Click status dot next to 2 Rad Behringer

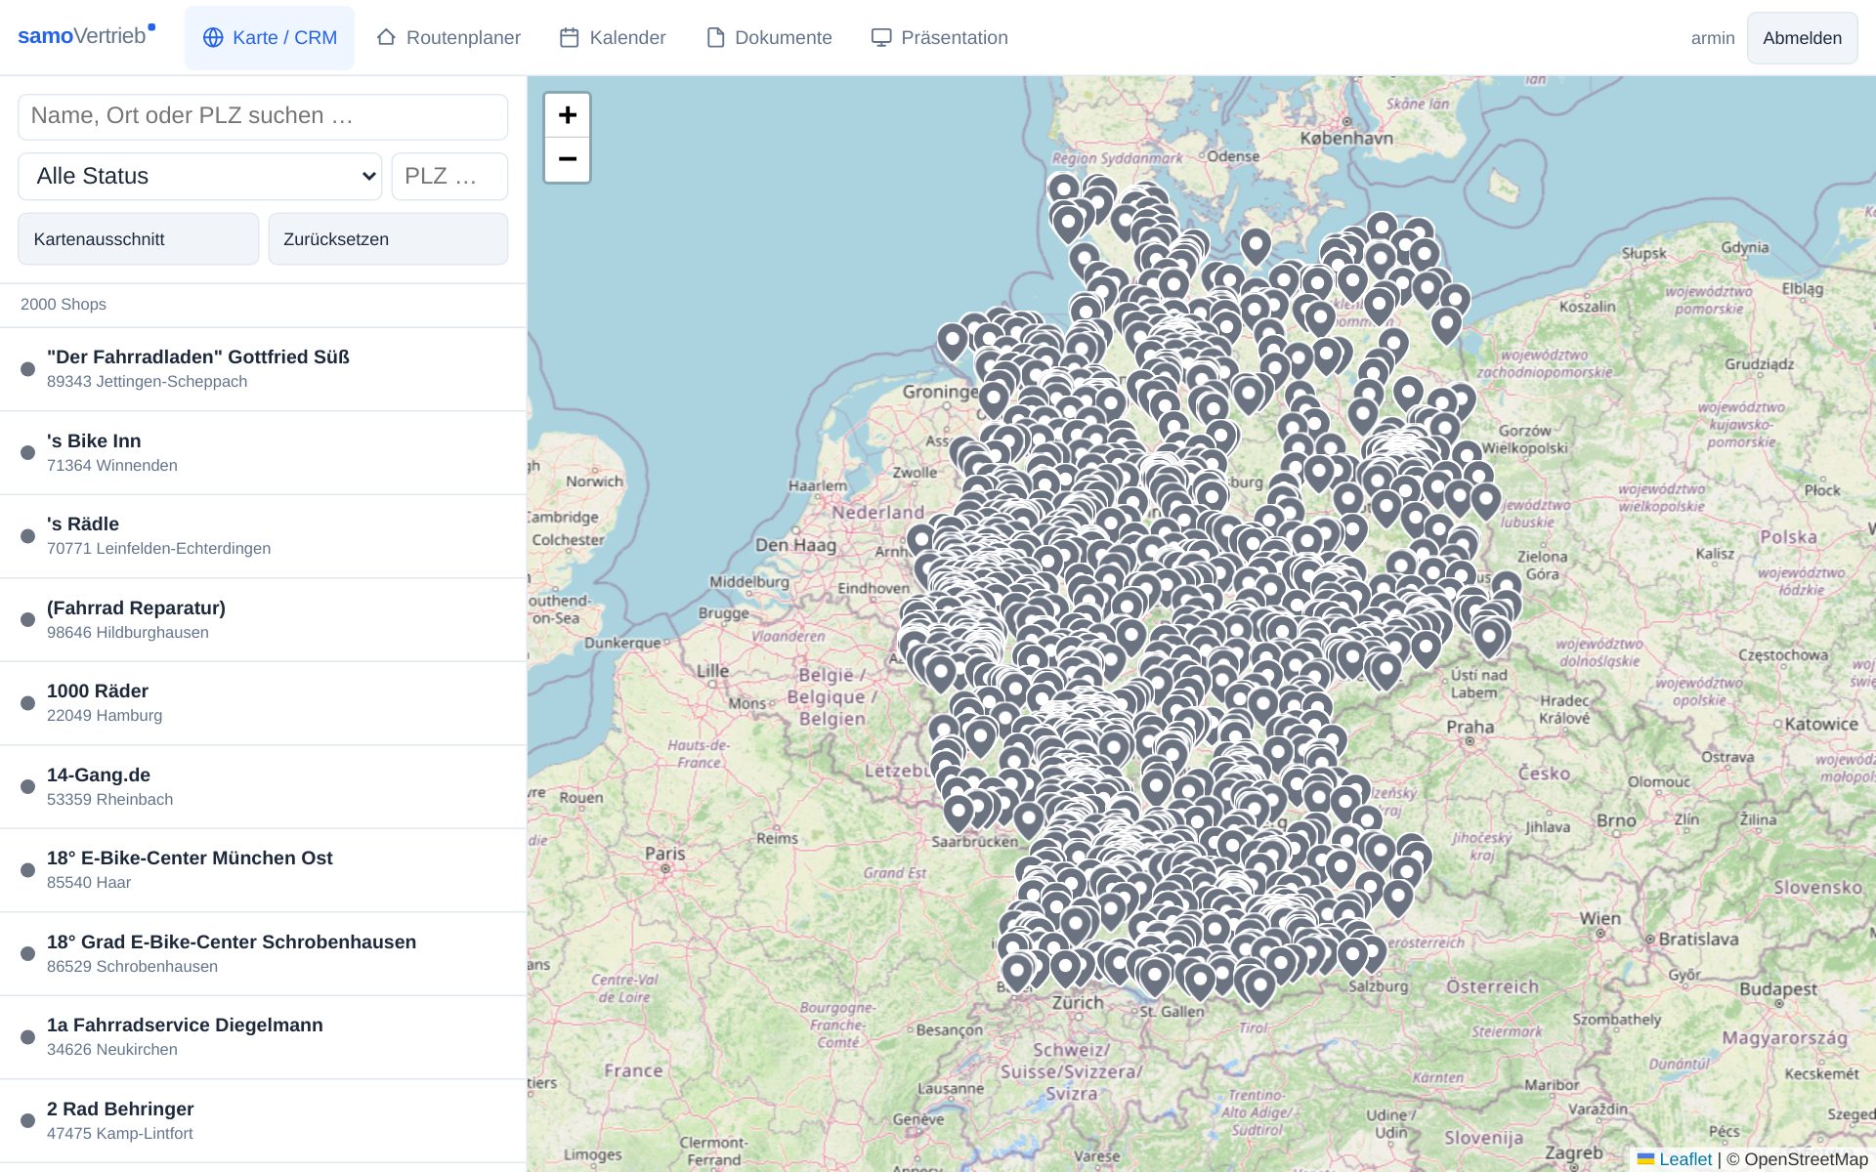pyautogui.click(x=27, y=1121)
